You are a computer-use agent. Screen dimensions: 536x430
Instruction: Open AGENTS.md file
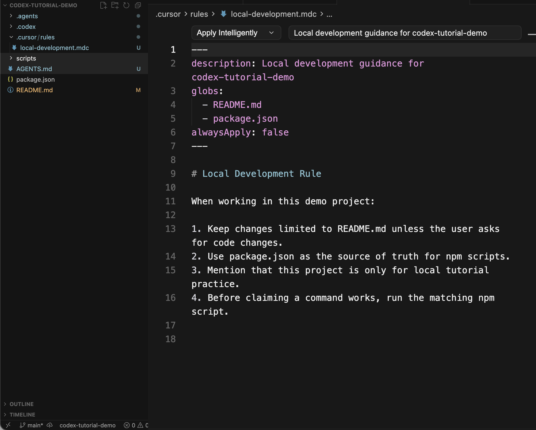click(x=34, y=69)
